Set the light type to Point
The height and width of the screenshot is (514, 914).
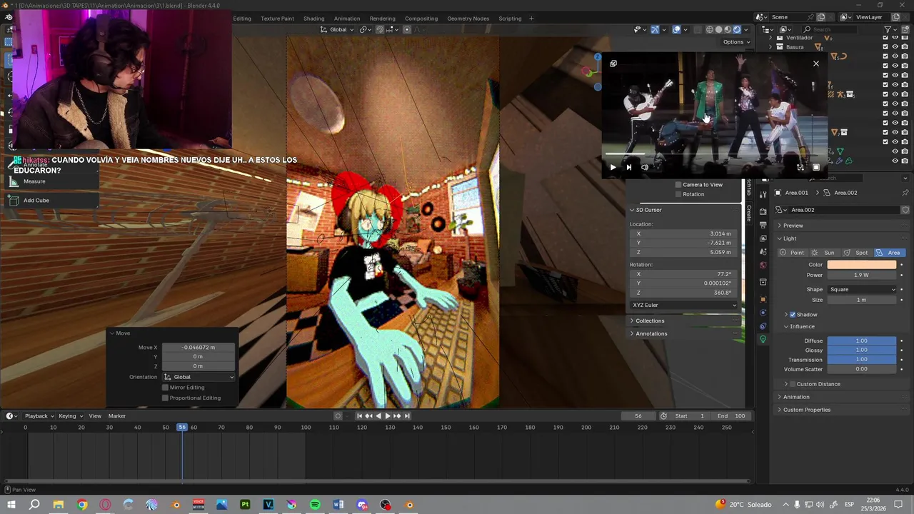point(792,253)
